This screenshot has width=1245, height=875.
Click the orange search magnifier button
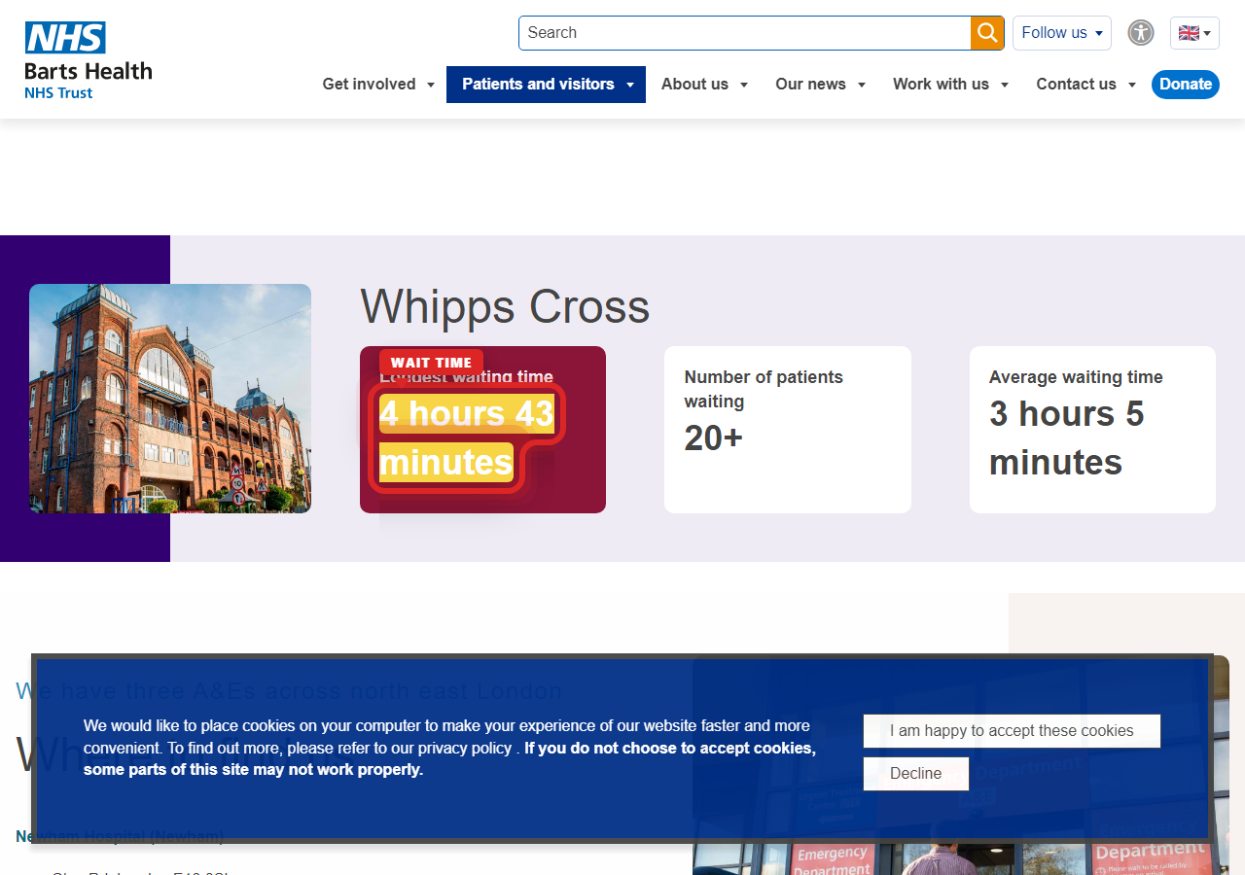[x=987, y=33]
